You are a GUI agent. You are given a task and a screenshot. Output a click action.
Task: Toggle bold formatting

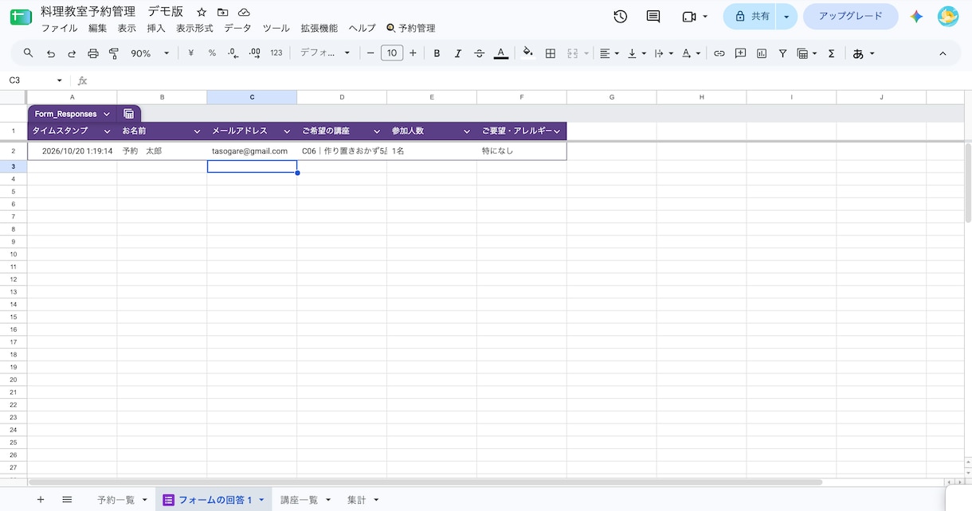tap(437, 53)
